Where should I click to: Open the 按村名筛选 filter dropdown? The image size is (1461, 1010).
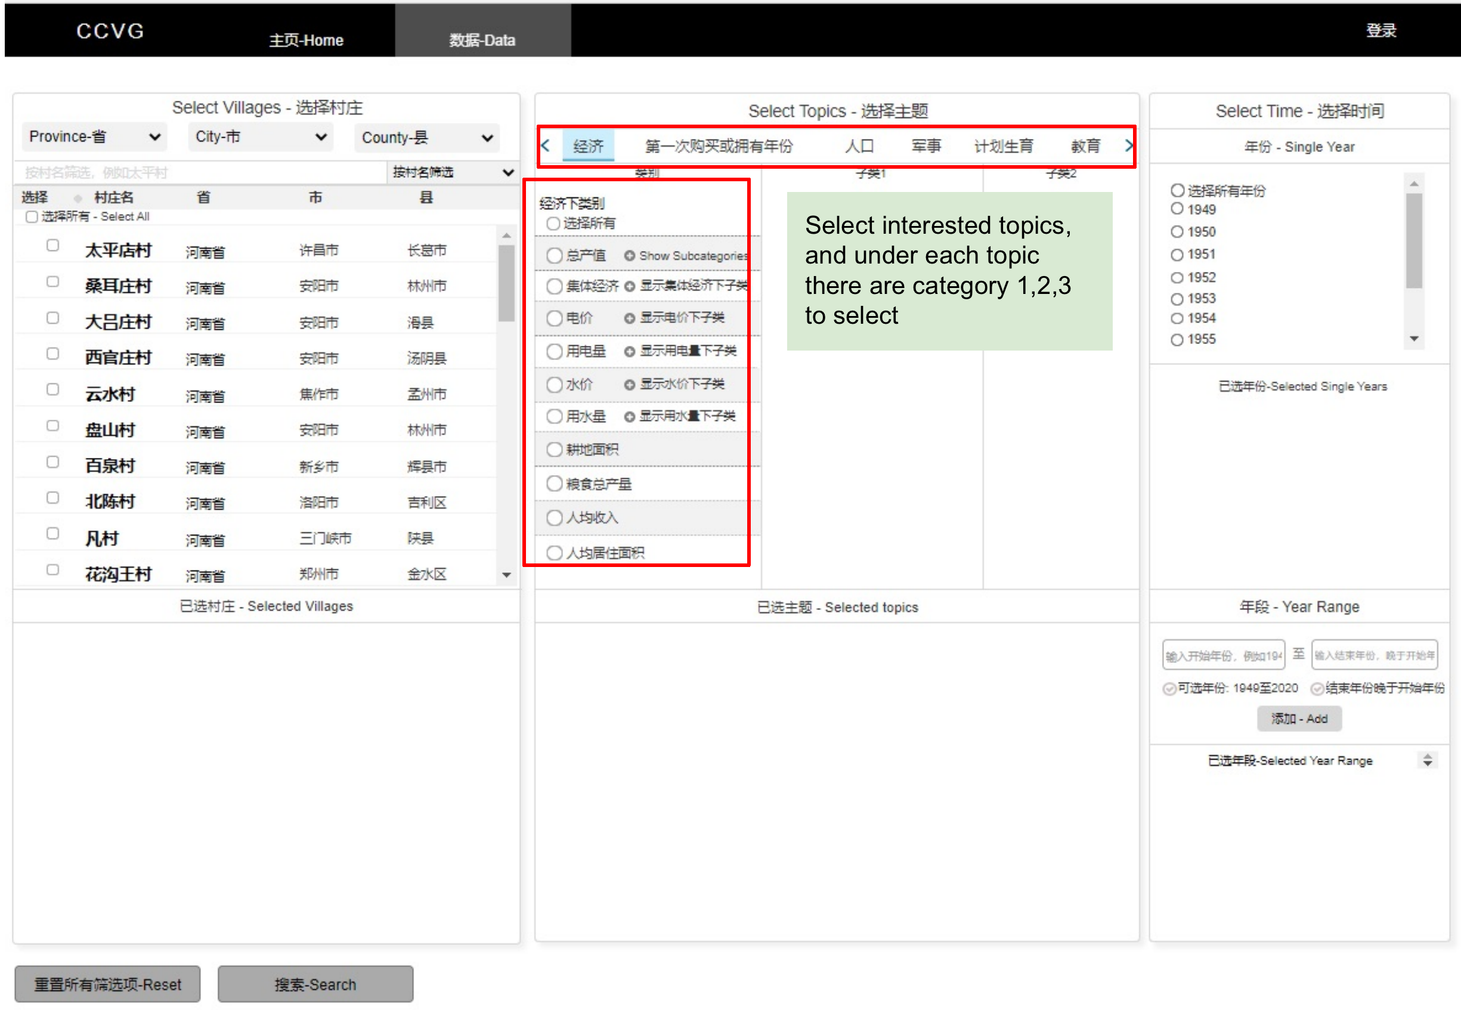coord(453,172)
